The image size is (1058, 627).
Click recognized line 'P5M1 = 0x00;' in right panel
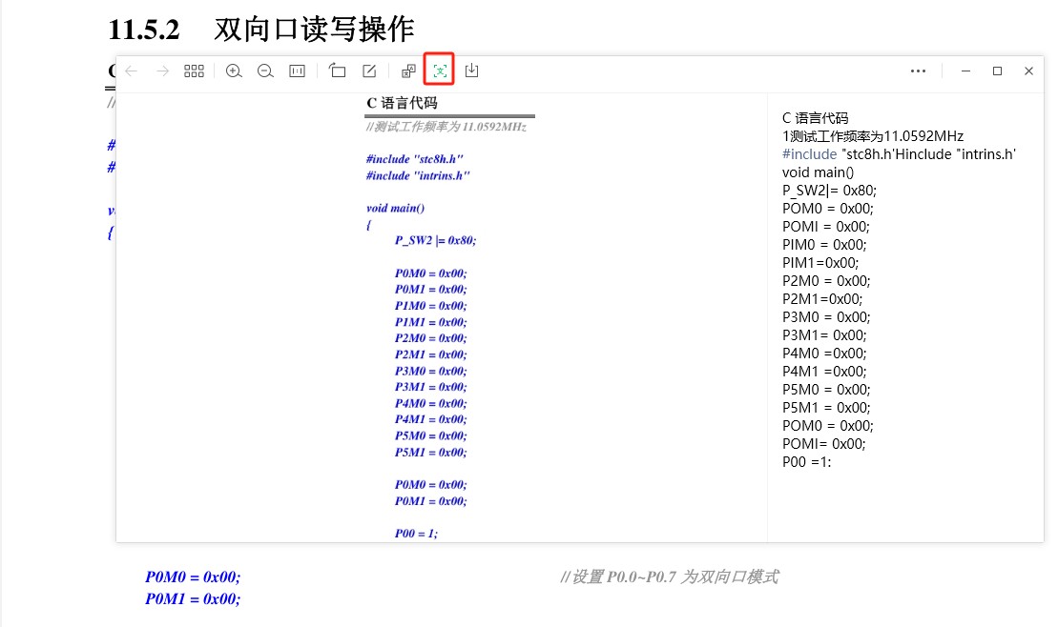coord(826,408)
